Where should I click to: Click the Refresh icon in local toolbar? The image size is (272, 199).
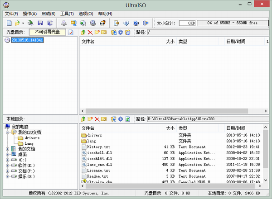click(x=128, y=119)
